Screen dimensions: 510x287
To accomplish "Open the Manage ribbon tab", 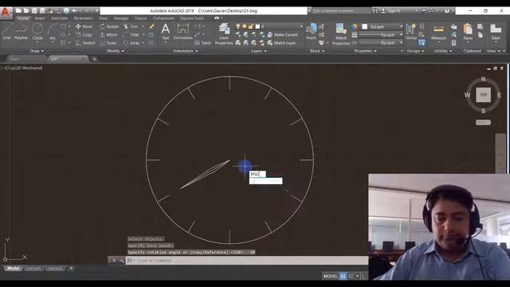I will (x=120, y=18).
